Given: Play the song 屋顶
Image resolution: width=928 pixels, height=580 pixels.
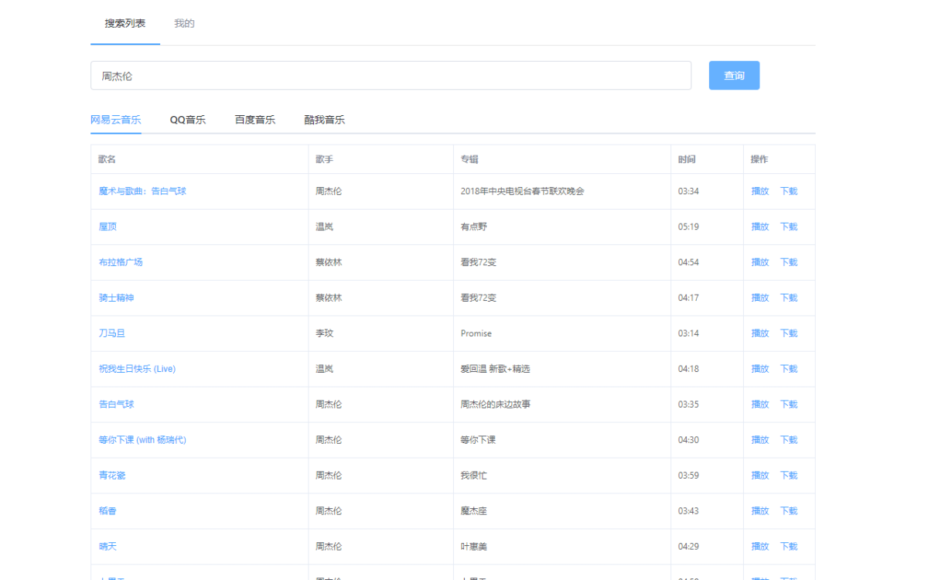Looking at the screenshot, I should coord(760,227).
